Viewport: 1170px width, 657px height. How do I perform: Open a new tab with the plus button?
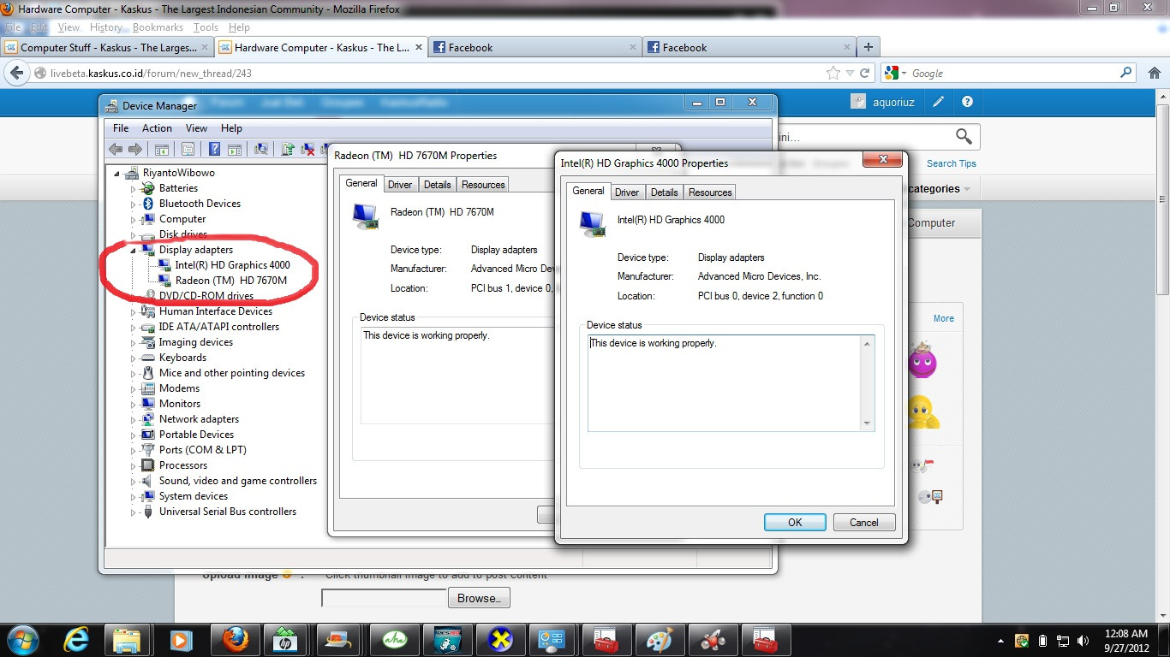click(x=869, y=47)
